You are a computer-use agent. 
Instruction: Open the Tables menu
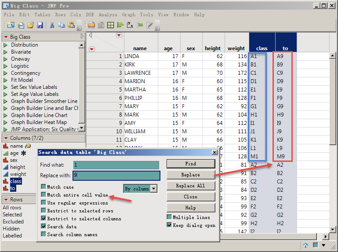click(42, 15)
